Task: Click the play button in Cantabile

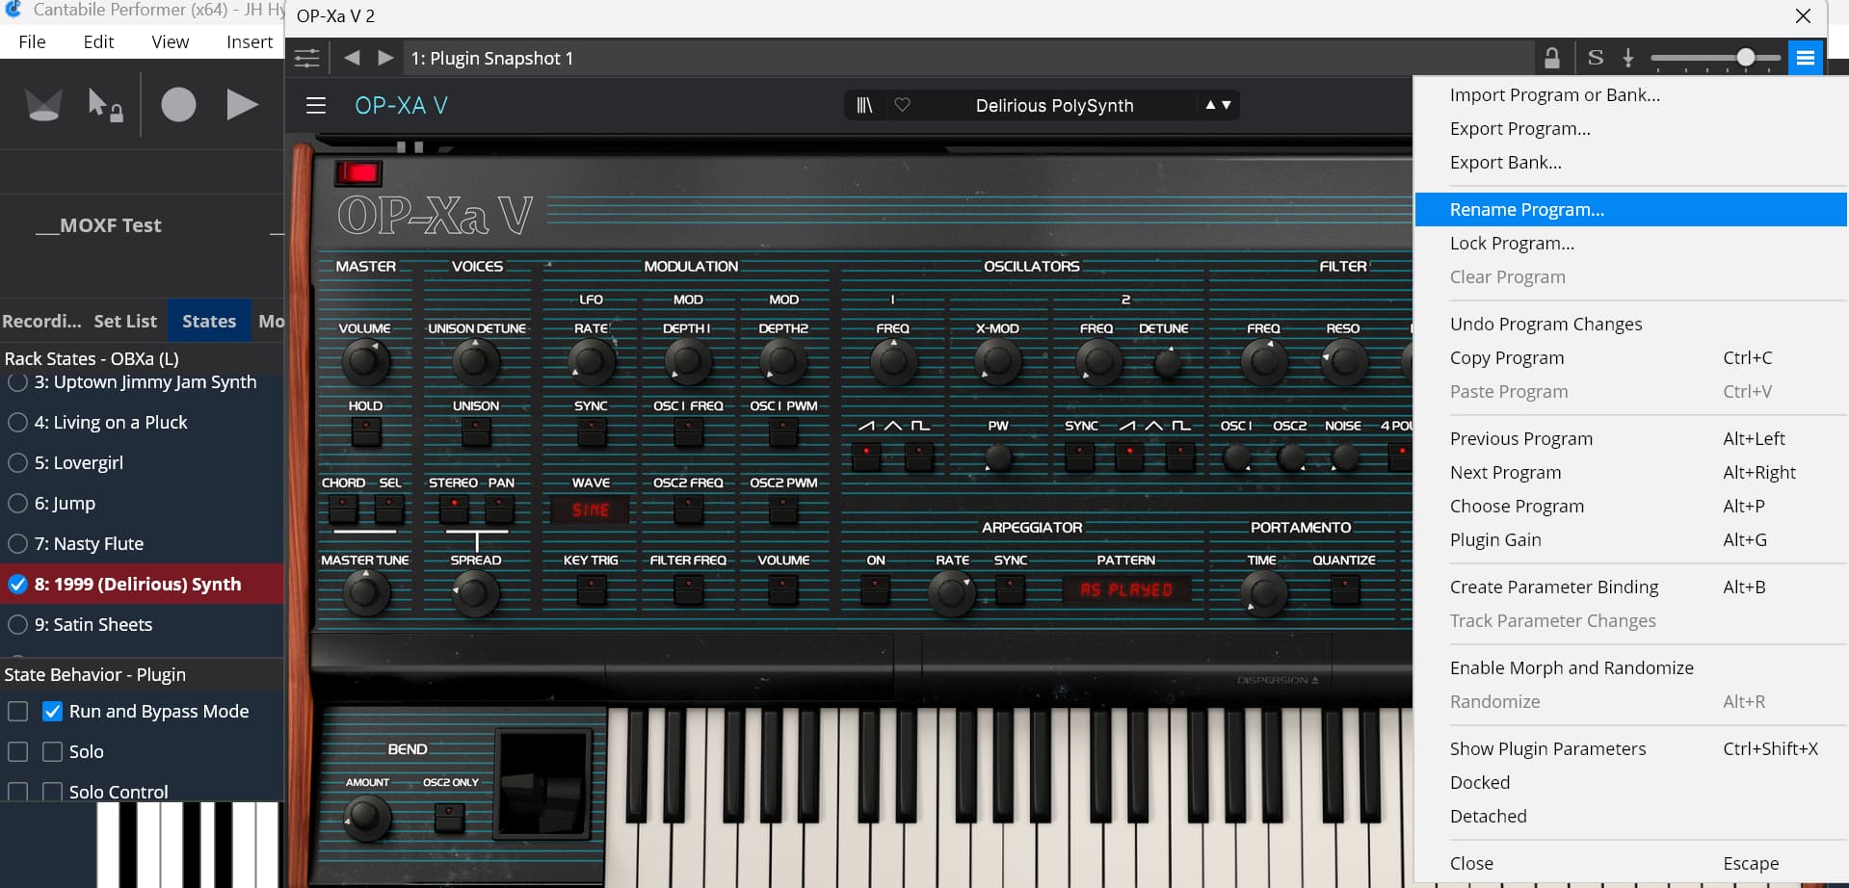Action: click(x=242, y=104)
